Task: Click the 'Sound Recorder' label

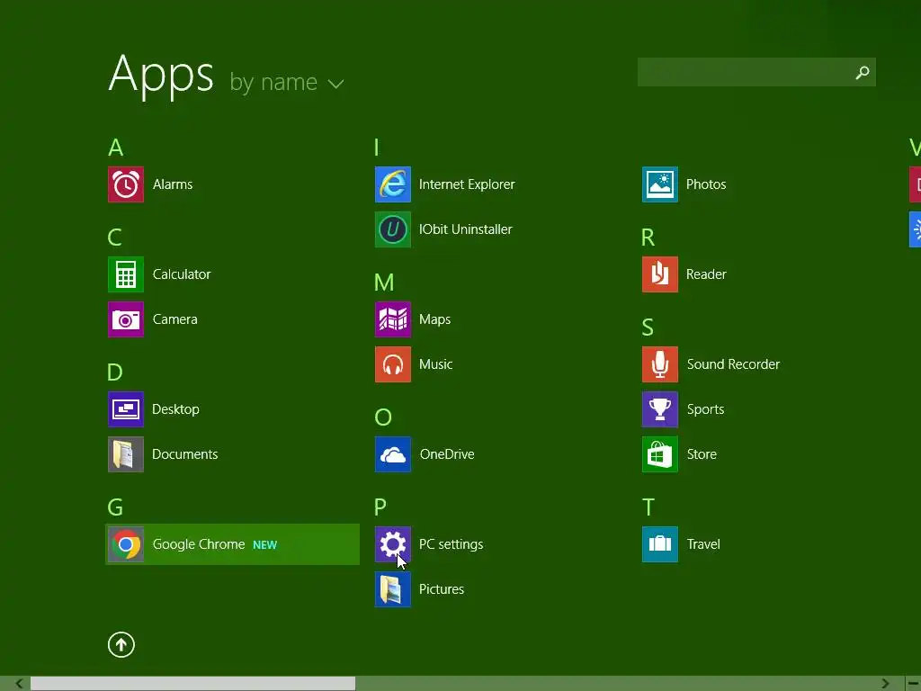Action: [734, 364]
